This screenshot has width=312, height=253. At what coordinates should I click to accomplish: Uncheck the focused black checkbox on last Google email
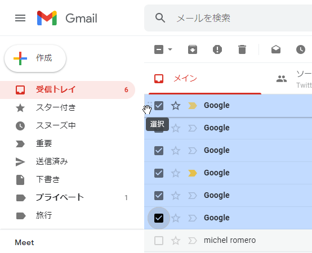(x=159, y=218)
